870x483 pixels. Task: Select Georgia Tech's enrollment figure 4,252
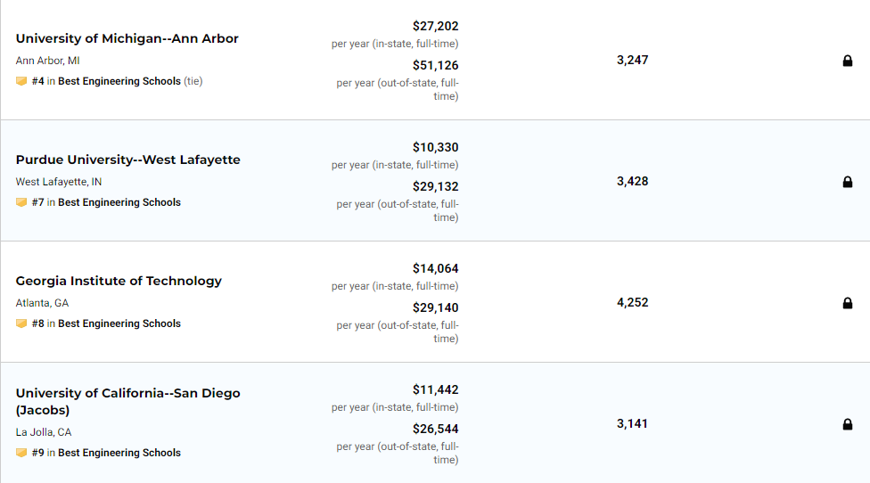click(633, 302)
